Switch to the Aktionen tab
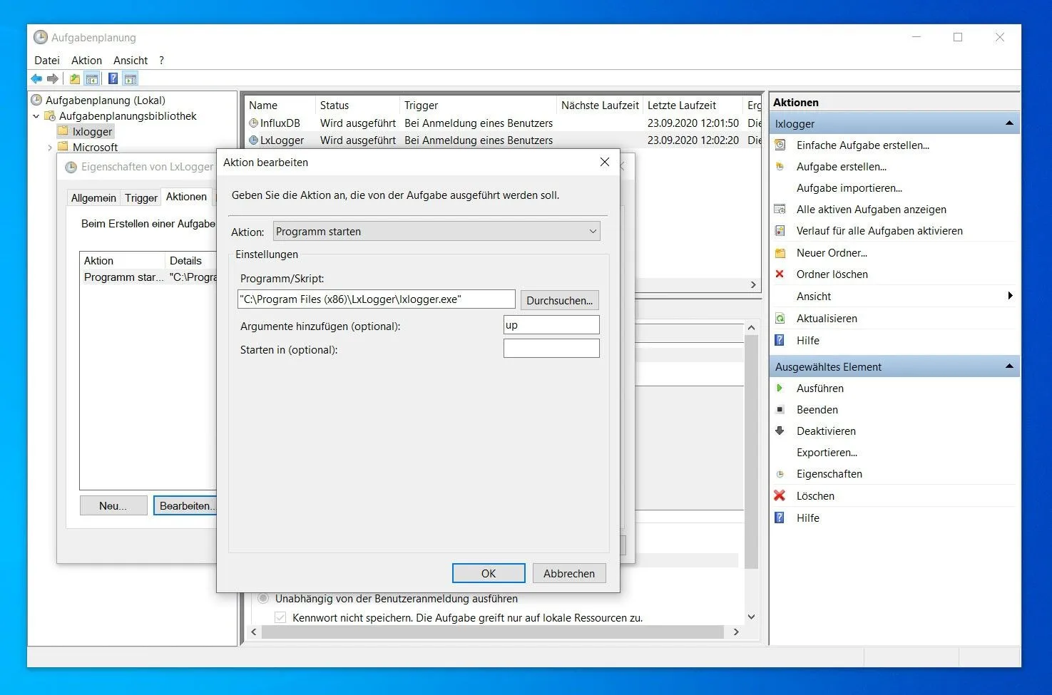This screenshot has height=695, width=1052. (186, 197)
